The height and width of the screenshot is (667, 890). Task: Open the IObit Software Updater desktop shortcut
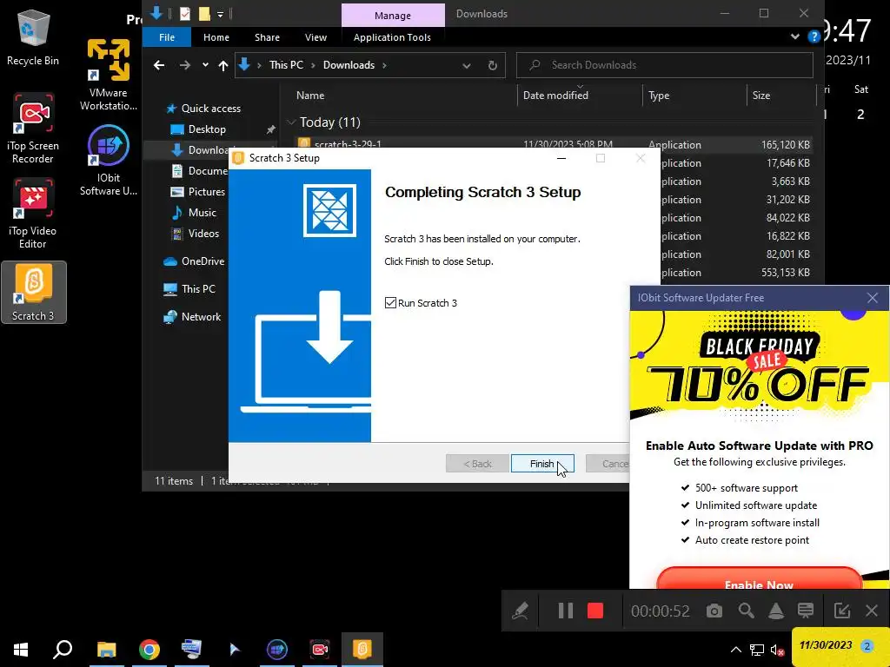(x=108, y=161)
